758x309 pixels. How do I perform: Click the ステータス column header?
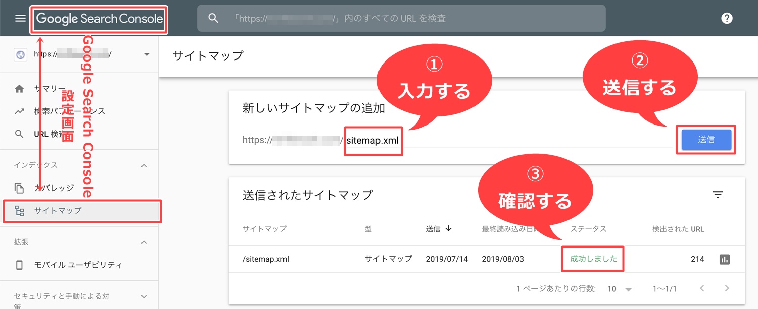coord(588,229)
